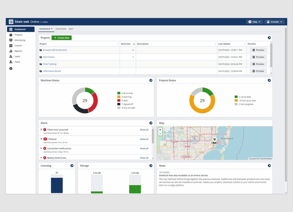Preview the Start Screen project
The height and width of the screenshot is (212, 293).
click(258, 57)
